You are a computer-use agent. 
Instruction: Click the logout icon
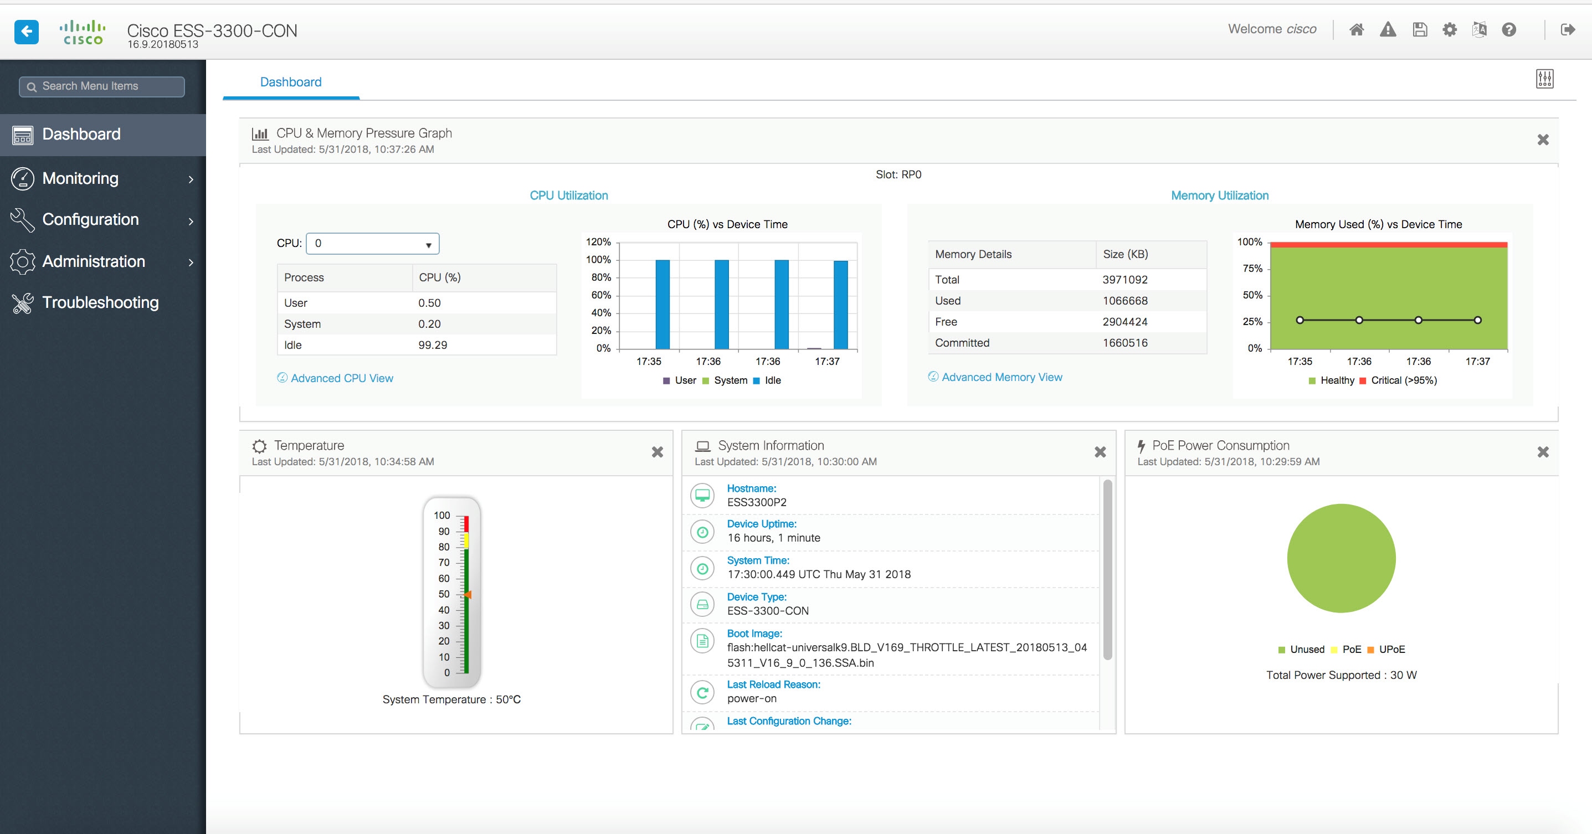tap(1567, 29)
